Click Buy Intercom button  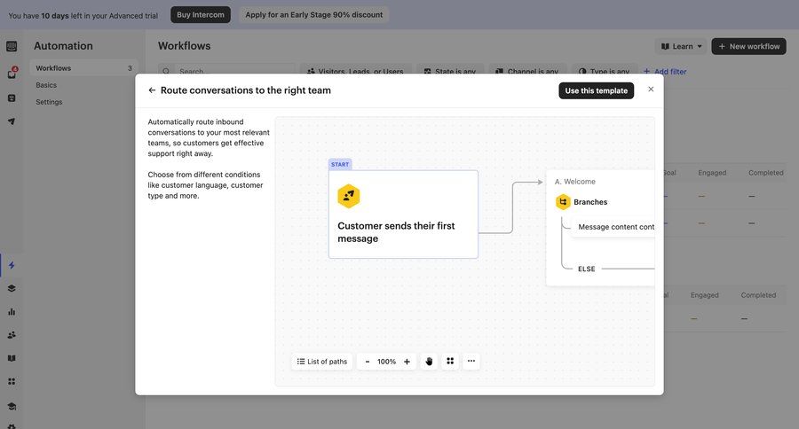201,15
